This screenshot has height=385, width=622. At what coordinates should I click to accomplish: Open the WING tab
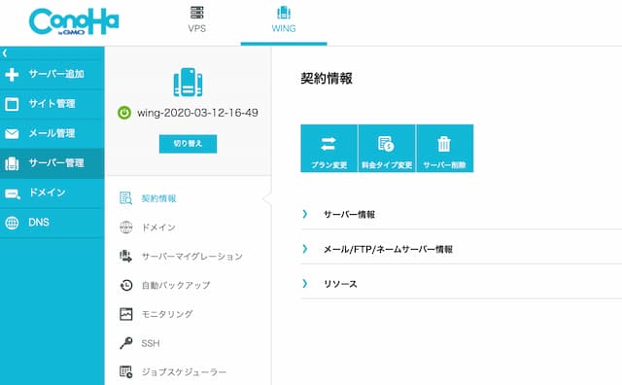pyautogui.click(x=284, y=19)
